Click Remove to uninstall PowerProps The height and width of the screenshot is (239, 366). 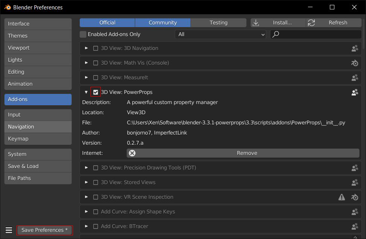pos(243,153)
